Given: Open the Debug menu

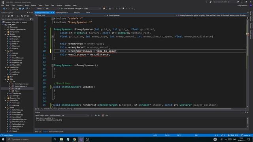Looking at the screenshot, I should click(x=33, y=5).
